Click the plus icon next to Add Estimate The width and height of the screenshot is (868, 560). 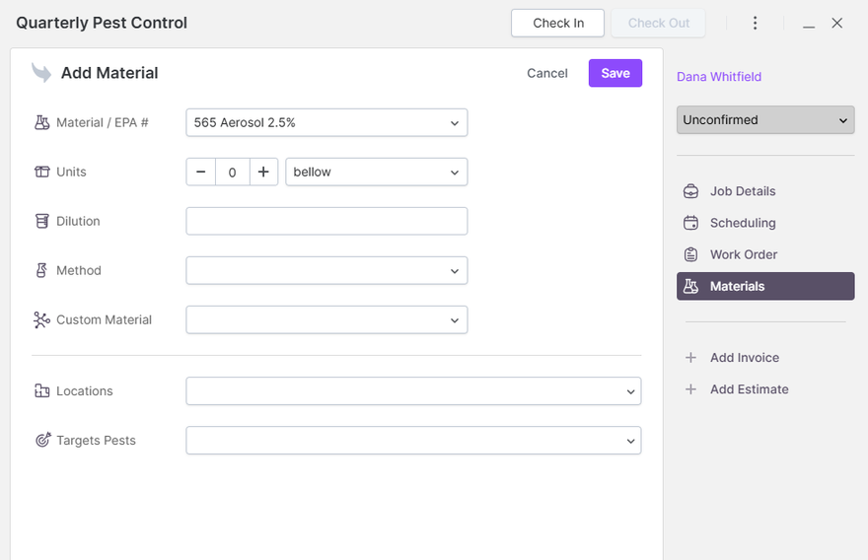690,389
